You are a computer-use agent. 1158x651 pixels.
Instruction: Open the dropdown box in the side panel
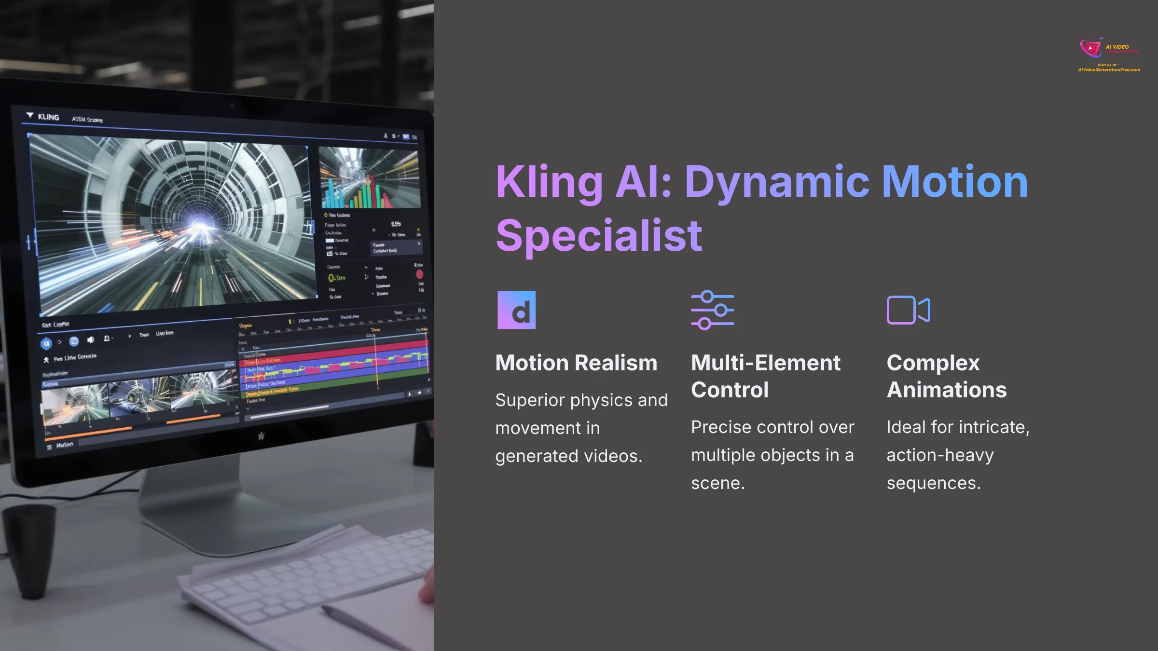396,248
